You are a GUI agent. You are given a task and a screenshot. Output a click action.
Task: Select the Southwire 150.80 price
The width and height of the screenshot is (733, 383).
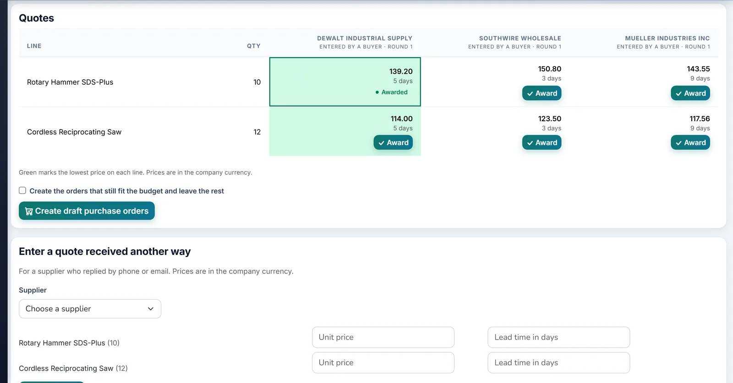click(550, 69)
